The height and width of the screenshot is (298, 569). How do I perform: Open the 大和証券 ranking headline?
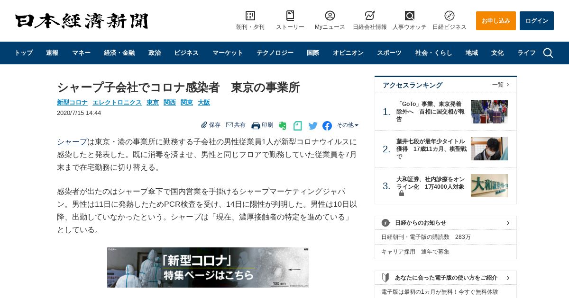pos(431,183)
